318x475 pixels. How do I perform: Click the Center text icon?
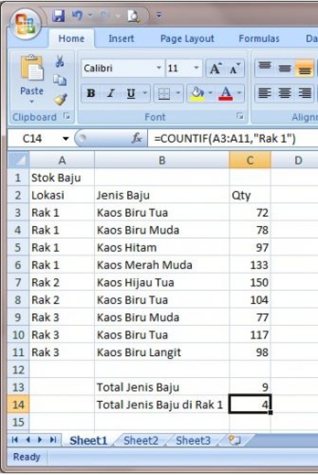[x=285, y=93]
